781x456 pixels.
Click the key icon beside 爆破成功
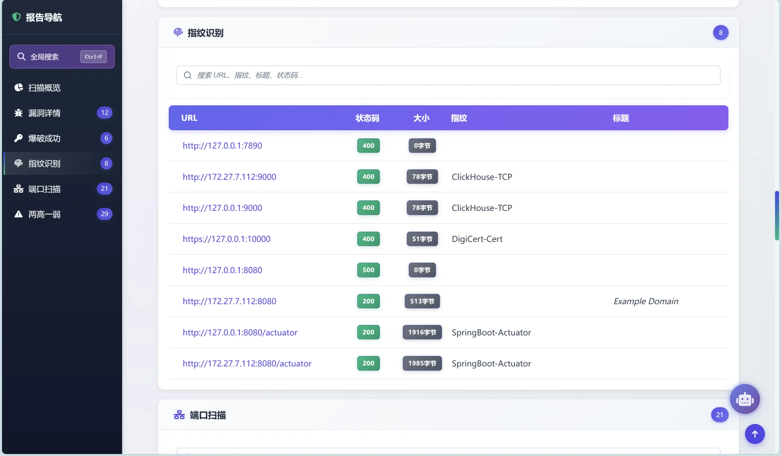[x=18, y=138]
